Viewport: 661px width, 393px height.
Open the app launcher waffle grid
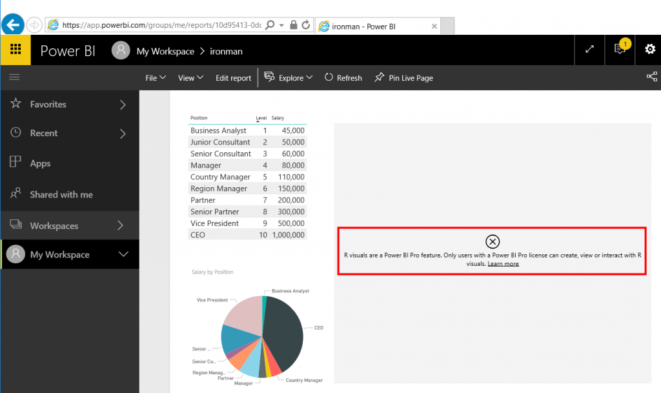click(x=15, y=50)
